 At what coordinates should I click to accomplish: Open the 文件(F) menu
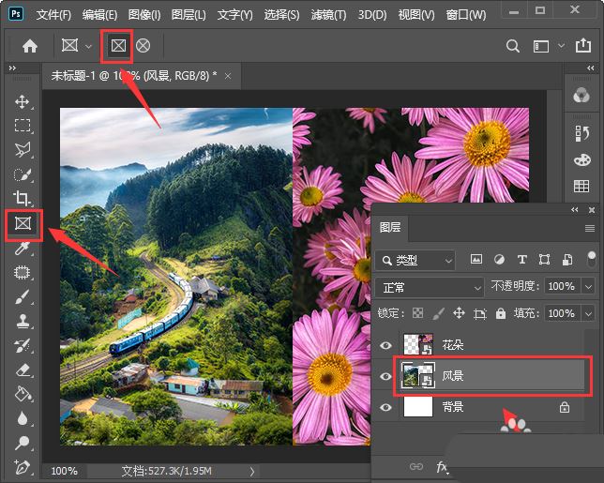[x=53, y=15]
